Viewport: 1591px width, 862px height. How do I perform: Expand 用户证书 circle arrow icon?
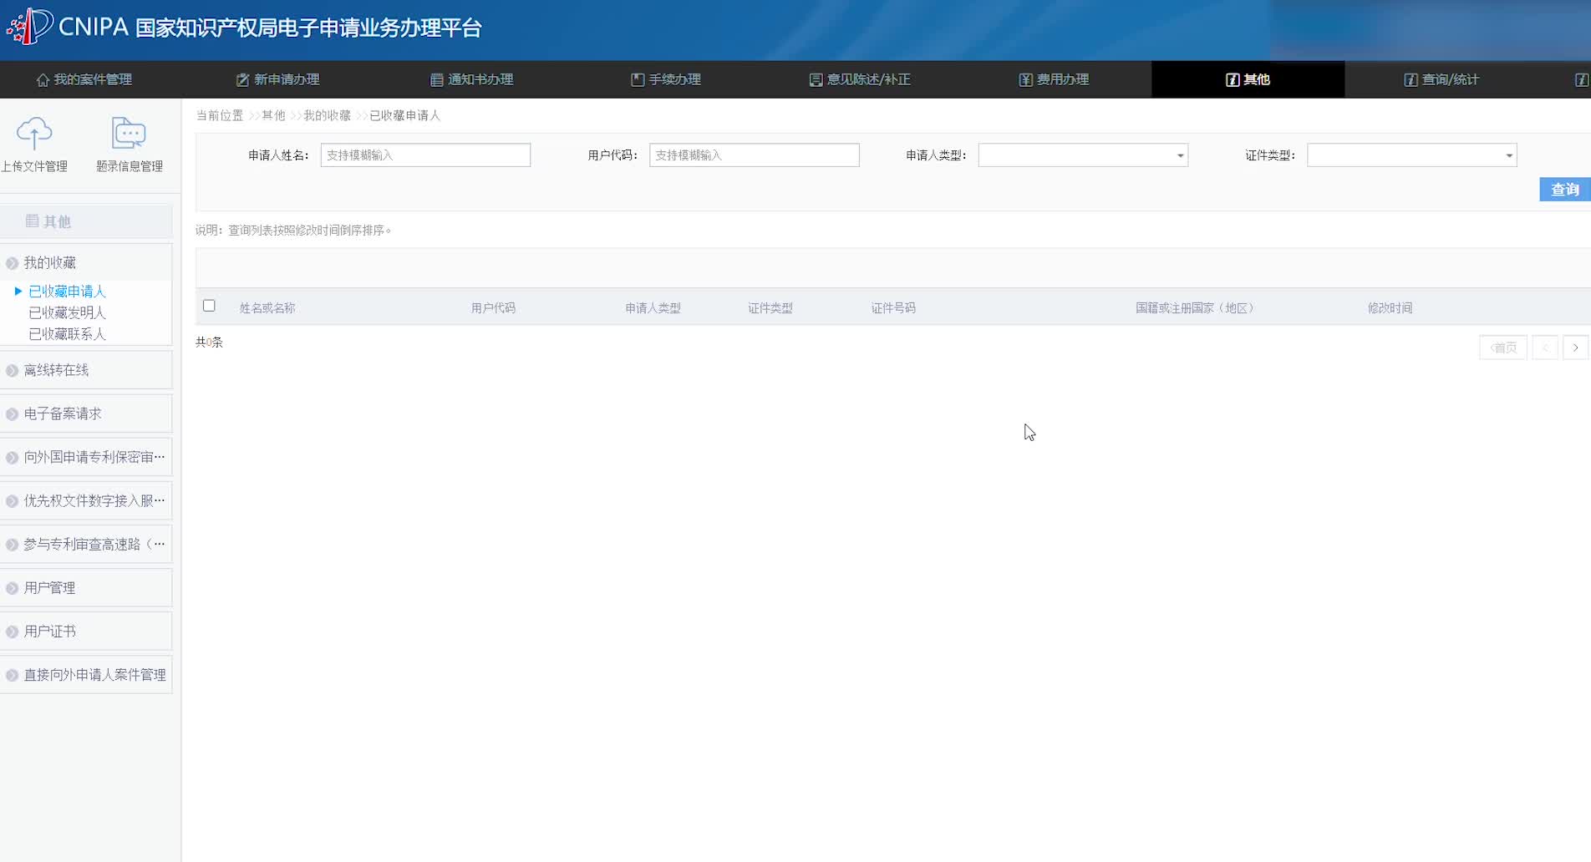coord(13,631)
